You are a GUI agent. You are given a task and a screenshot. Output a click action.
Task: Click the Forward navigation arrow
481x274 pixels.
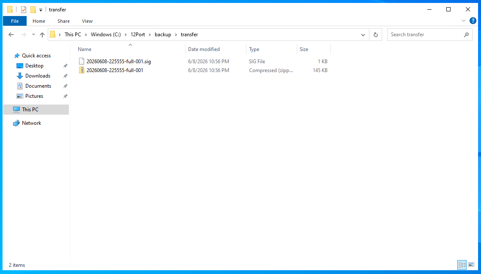point(23,35)
